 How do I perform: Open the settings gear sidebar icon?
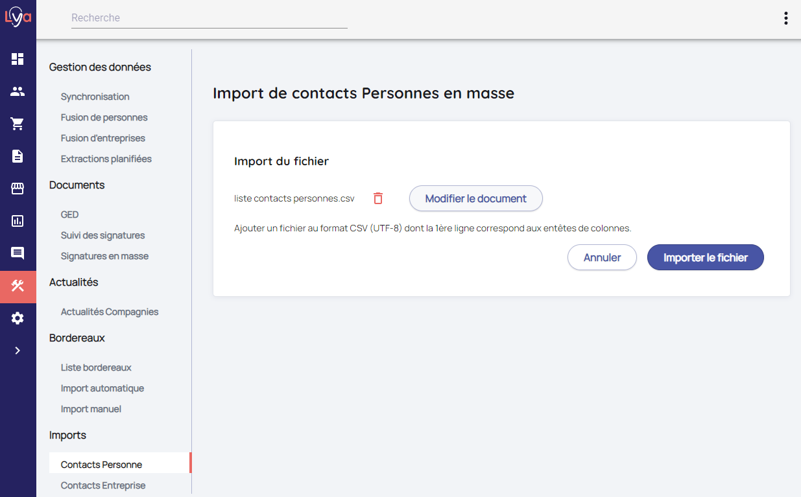pyautogui.click(x=18, y=318)
